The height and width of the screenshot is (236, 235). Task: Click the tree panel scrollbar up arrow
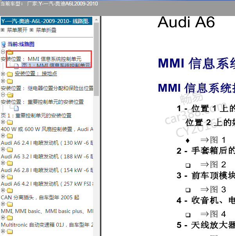[x=96, y=20]
